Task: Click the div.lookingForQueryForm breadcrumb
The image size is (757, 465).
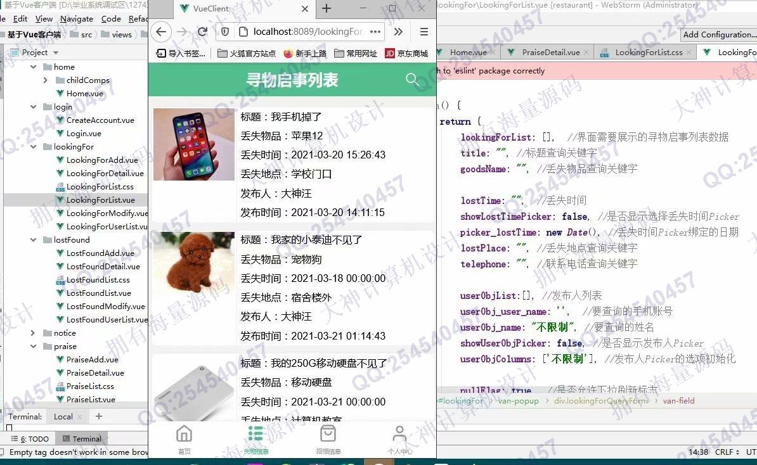Action: [x=600, y=401]
